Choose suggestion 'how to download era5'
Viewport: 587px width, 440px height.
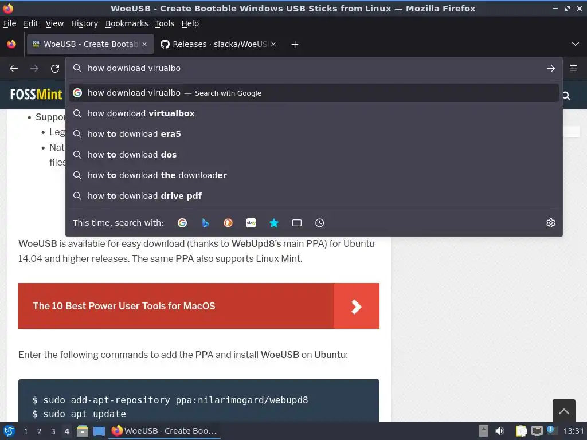[314, 134]
